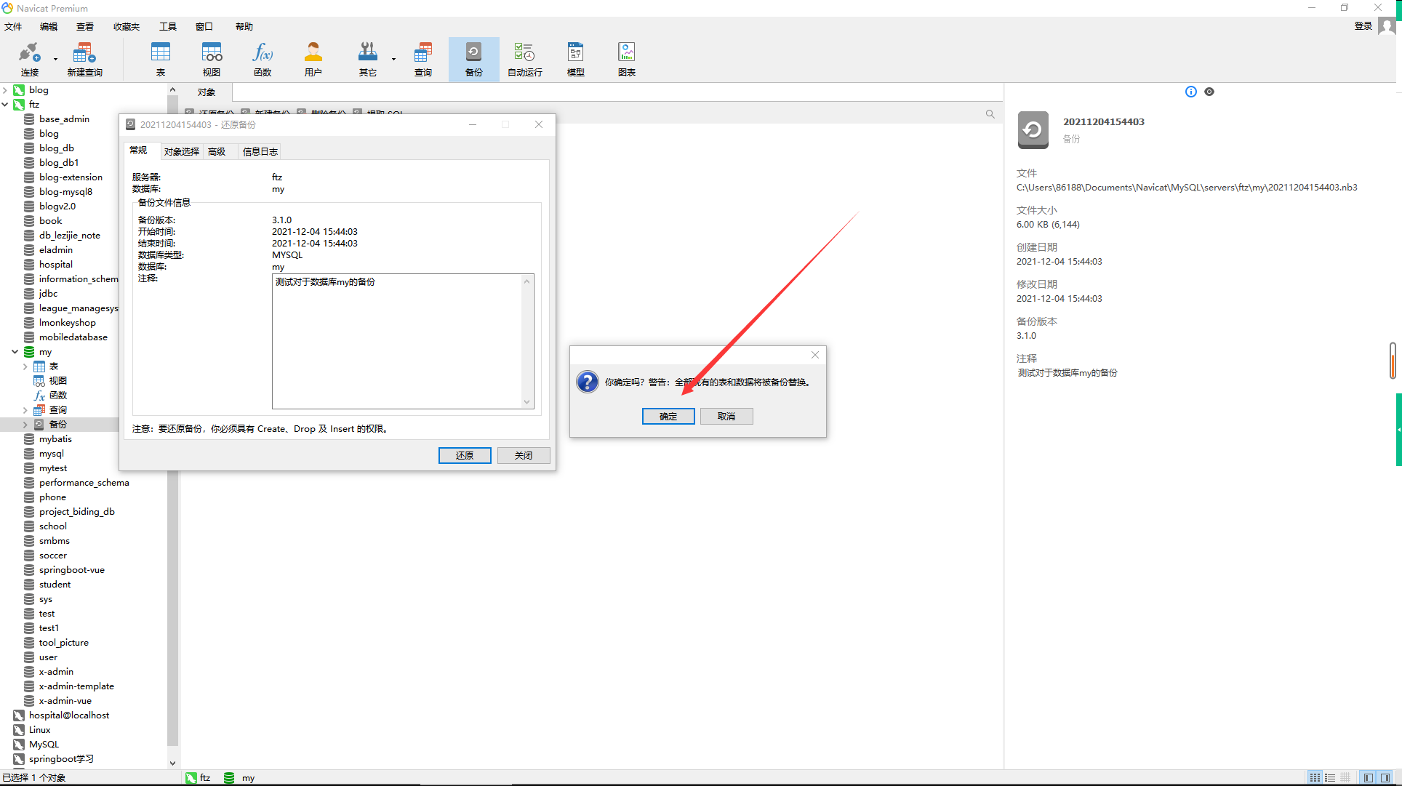Select the Backup toolbar icon
1402x786 pixels.
click(x=474, y=58)
